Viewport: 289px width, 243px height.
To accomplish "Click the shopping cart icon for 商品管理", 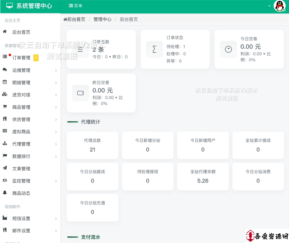I will coord(5,107).
